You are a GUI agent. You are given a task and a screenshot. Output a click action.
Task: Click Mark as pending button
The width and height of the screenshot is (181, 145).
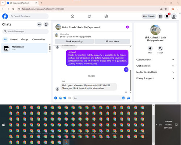click(74, 41)
